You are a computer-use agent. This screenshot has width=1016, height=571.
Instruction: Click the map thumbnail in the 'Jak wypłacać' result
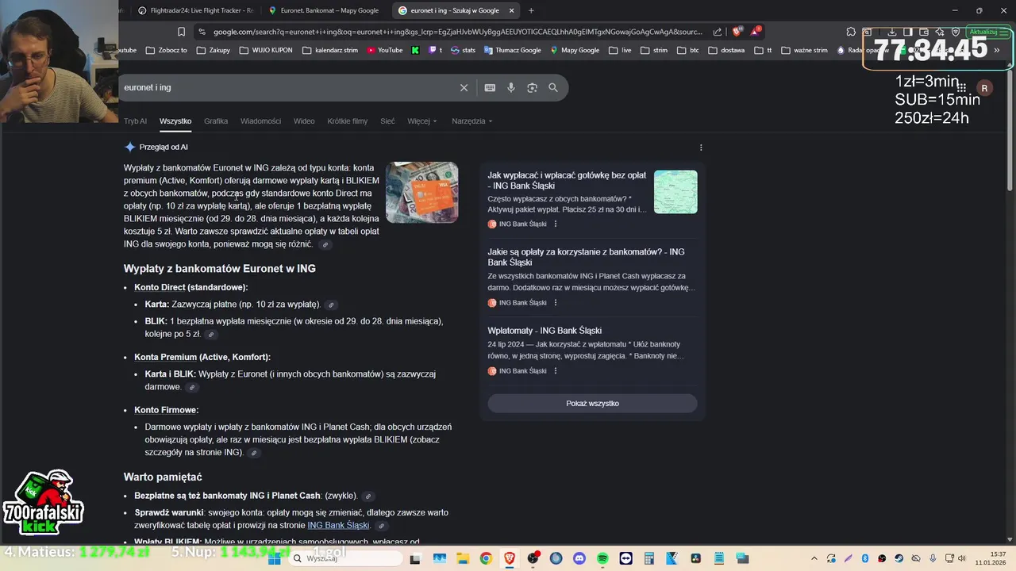pyautogui.click(x=675, y=192)
